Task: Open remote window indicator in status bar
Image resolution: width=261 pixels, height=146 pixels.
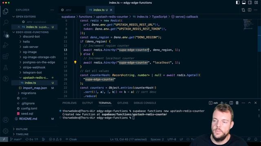Action: pos(4,140)
